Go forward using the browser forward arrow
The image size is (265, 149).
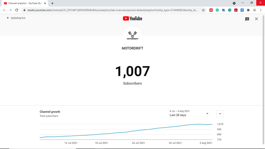click(11, 10)
